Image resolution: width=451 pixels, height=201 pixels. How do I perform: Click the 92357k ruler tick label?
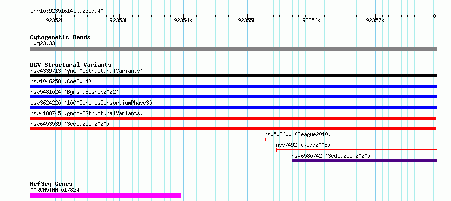[375, 21]
